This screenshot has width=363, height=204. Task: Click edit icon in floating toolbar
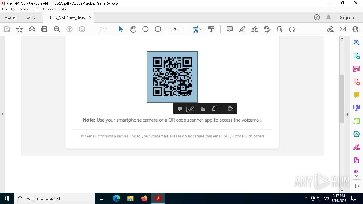(x=230, y=109)
